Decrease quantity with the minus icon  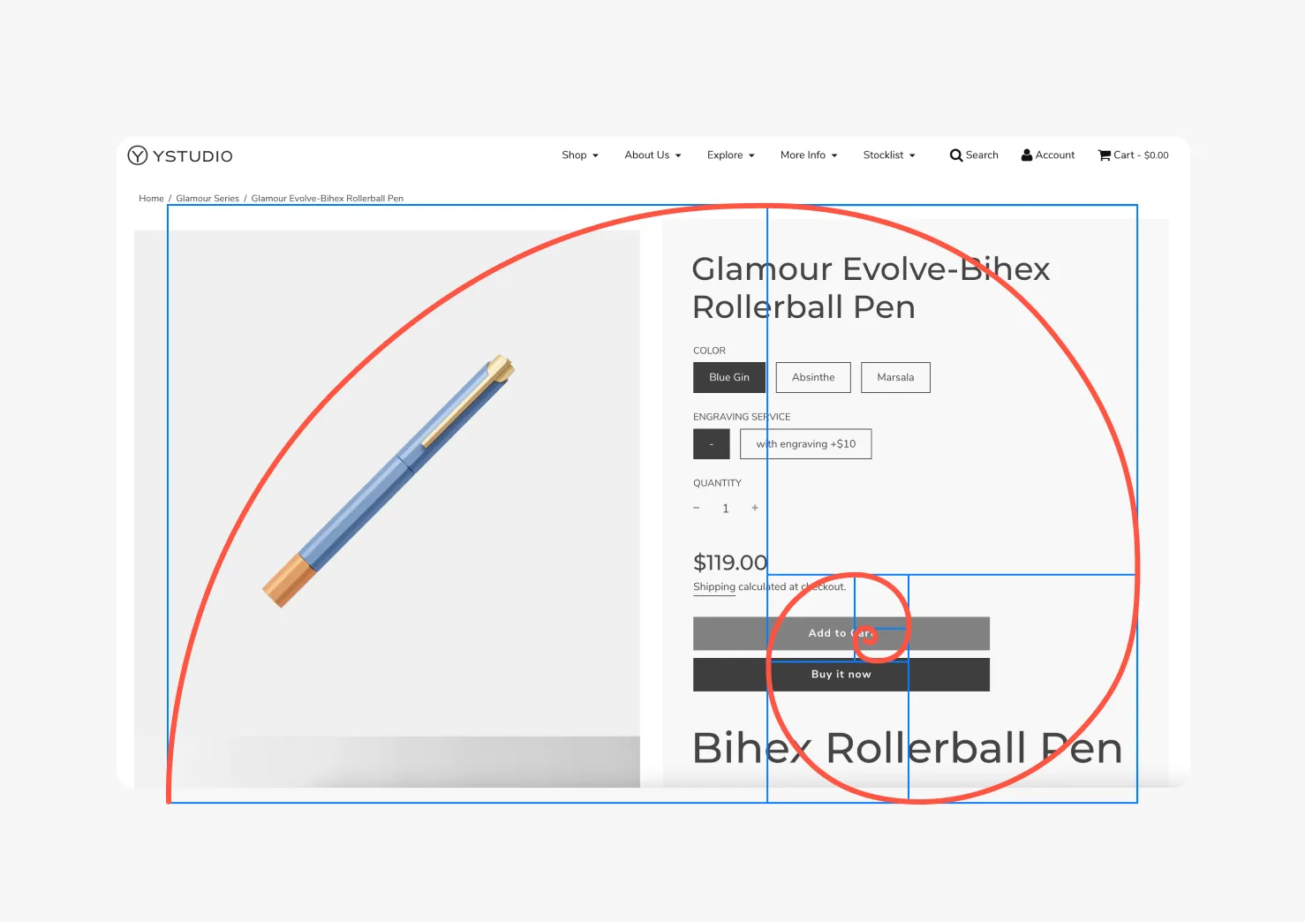coord(697,508)
